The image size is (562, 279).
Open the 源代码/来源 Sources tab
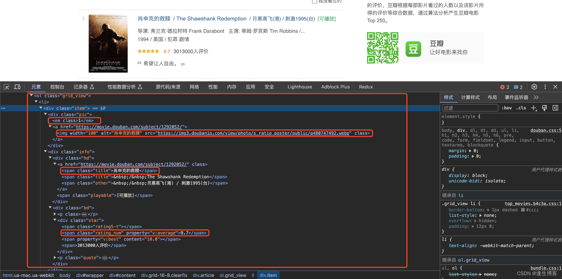[x=168, y=87]
